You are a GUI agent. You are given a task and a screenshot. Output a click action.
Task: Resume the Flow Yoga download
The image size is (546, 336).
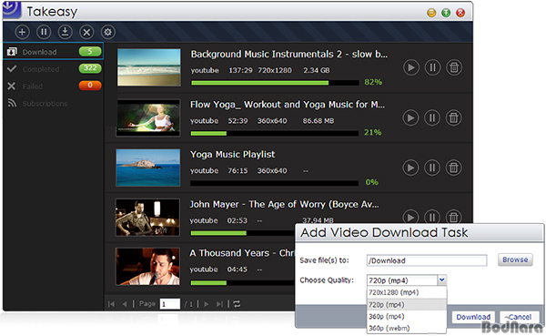[410, 117]
